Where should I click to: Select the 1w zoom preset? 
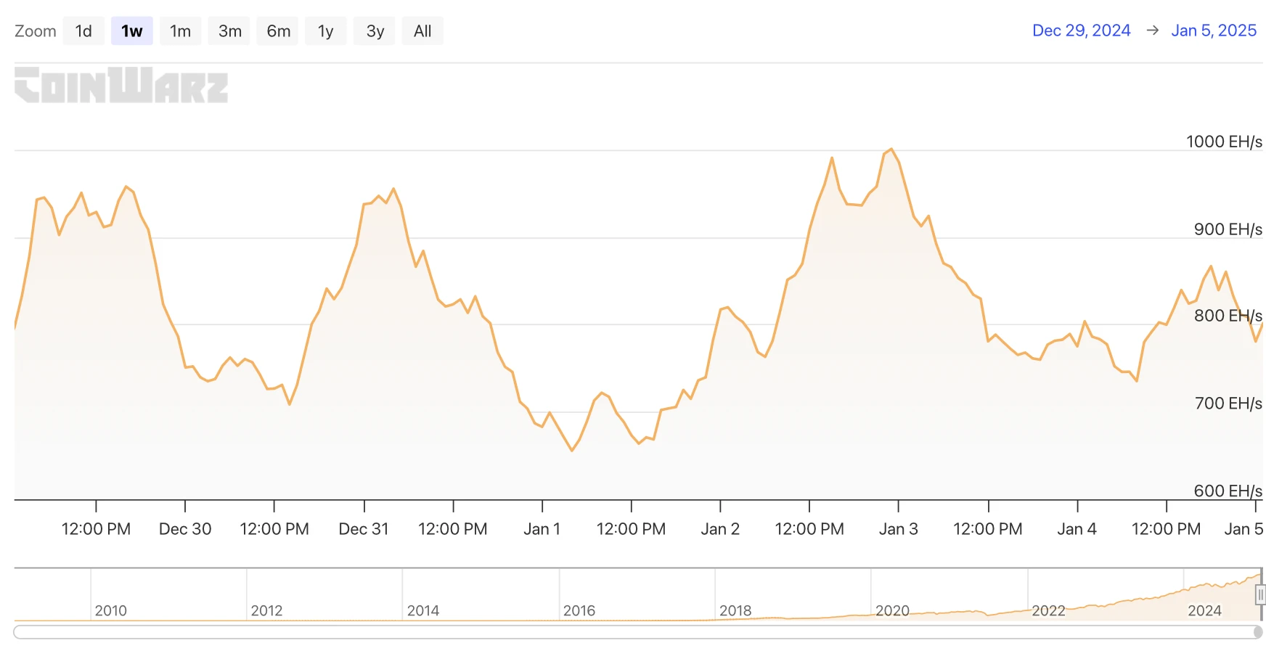(x=131, y=30)
